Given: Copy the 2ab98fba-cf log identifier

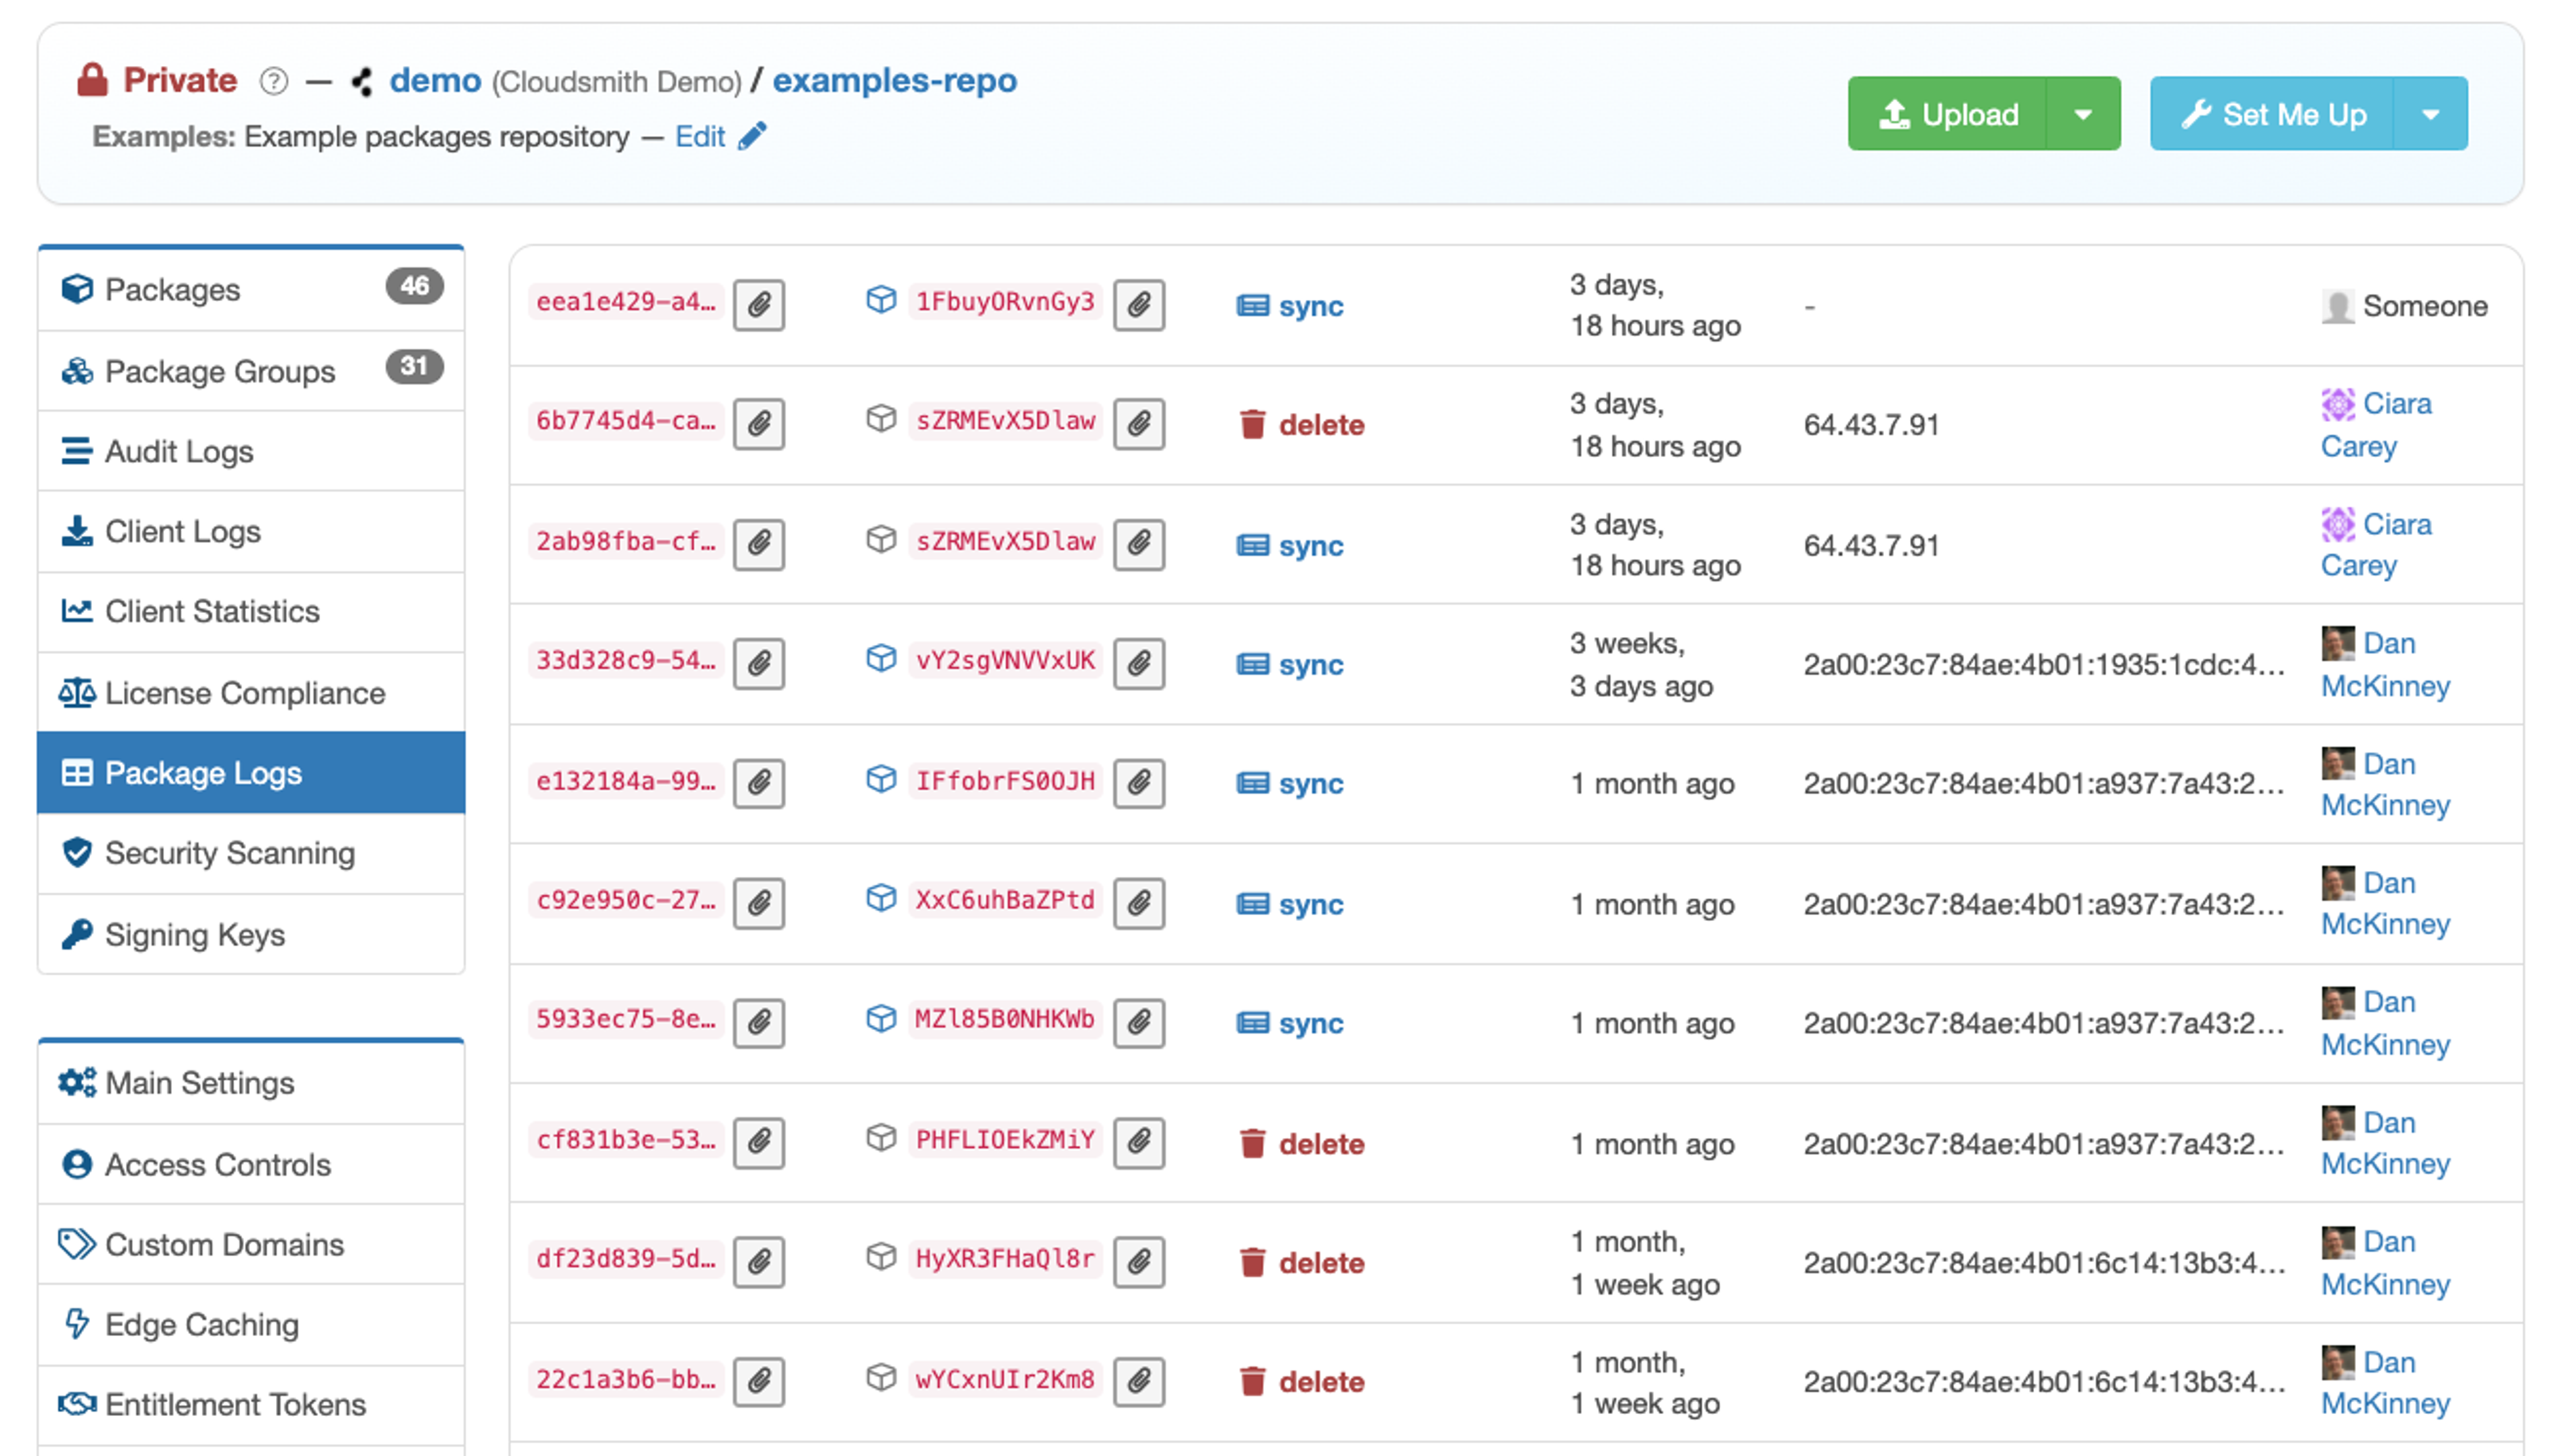Looking at the screenshot, I should click(x=758, y=544).
